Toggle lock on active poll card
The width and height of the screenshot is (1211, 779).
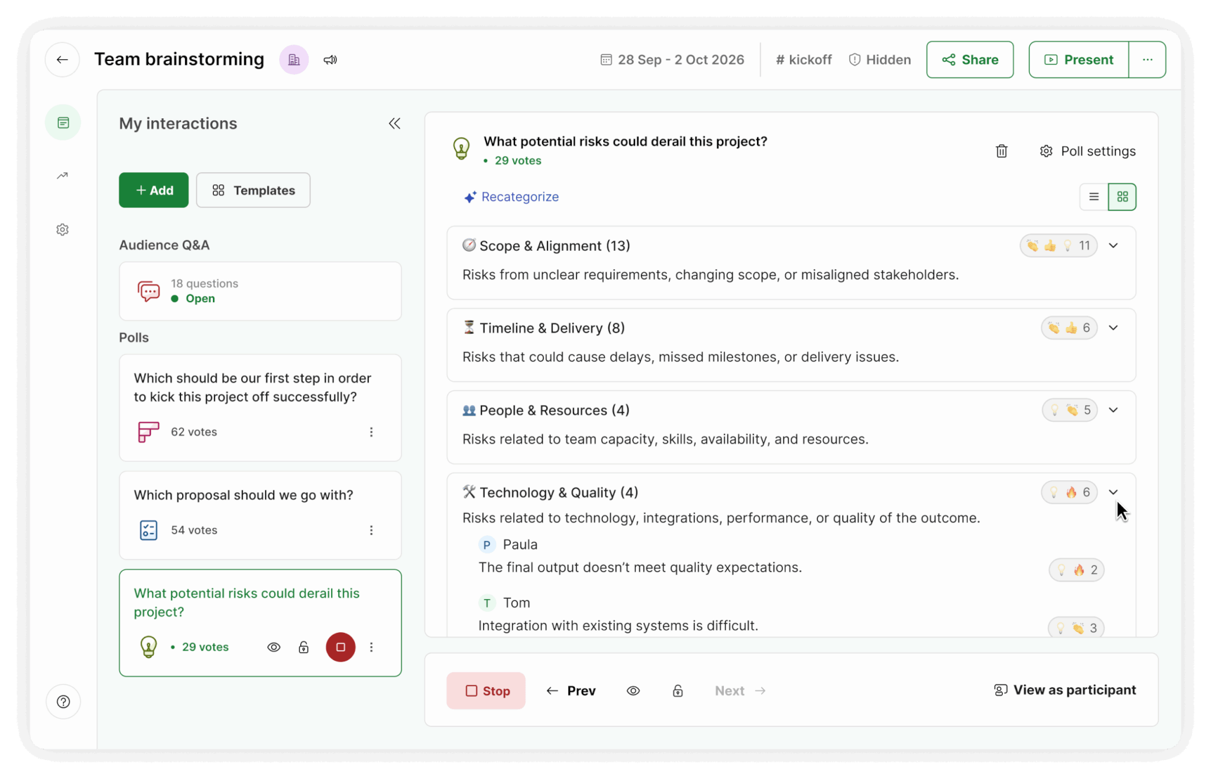coord(303,647)
